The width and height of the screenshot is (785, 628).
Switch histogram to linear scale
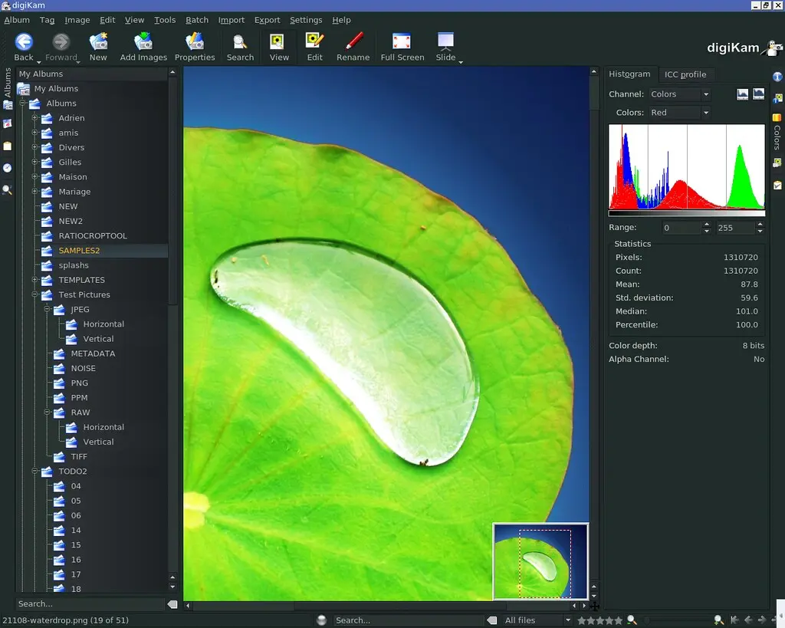coord(742,94)
